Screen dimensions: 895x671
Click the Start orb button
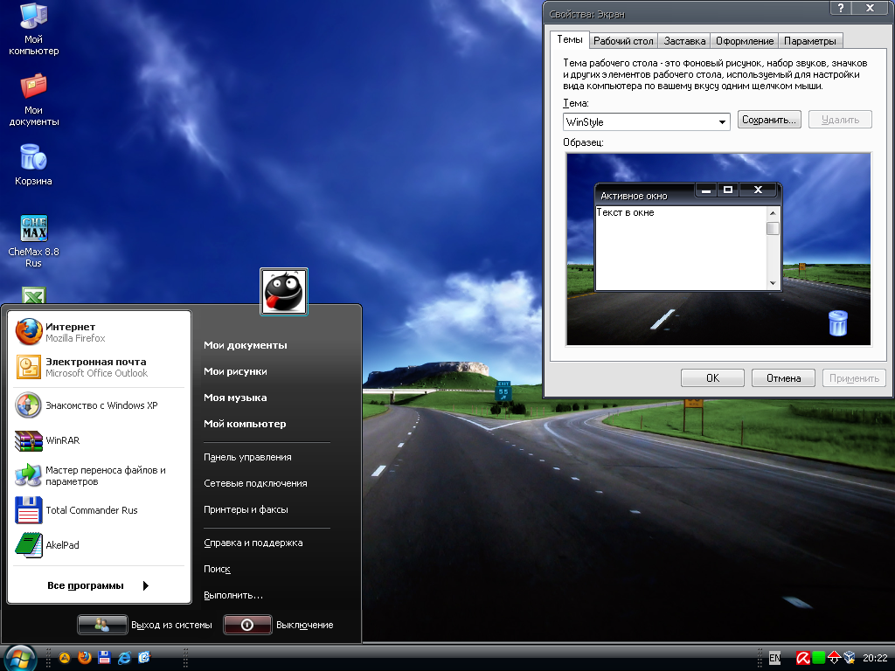[x=21, y=659]
